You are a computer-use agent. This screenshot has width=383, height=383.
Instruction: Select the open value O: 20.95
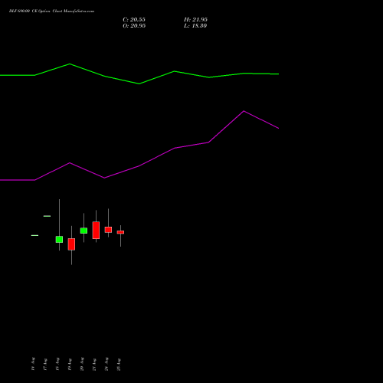click(x=134, y=26)
